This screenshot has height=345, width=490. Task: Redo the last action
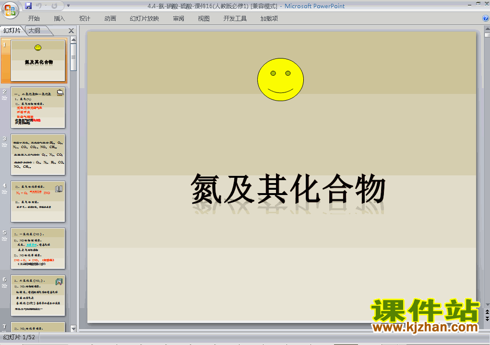(54, 6)
